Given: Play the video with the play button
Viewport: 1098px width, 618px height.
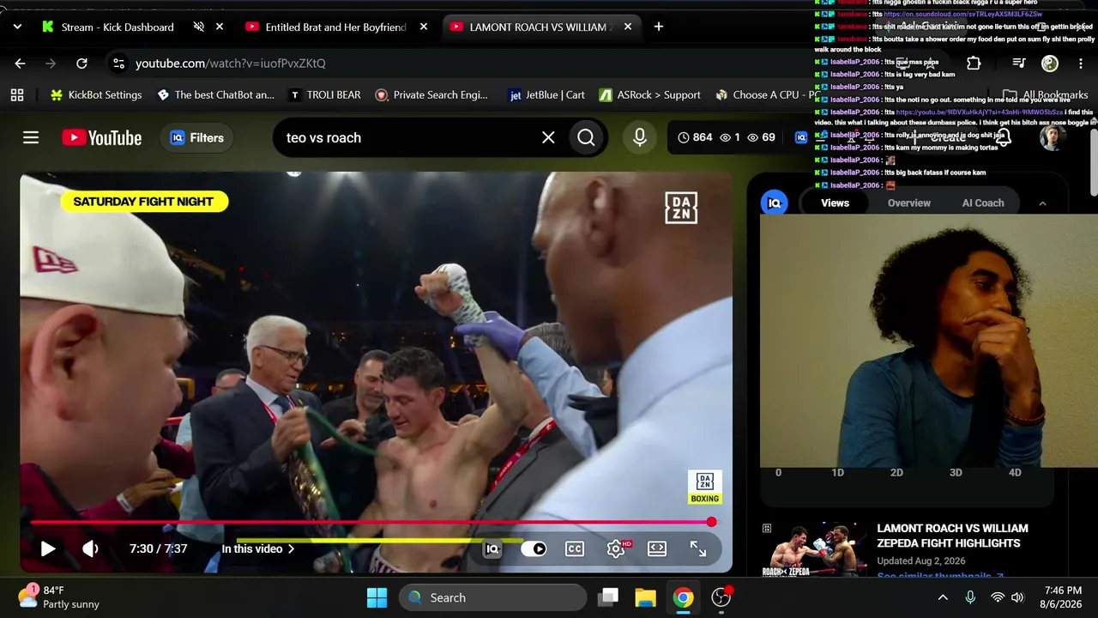Looking at the screenshot, I should point(48,548).
